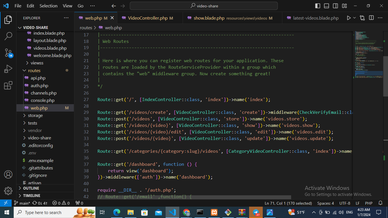Open .env.example file in explorer

pyautogui.click(x=45, y=160)
